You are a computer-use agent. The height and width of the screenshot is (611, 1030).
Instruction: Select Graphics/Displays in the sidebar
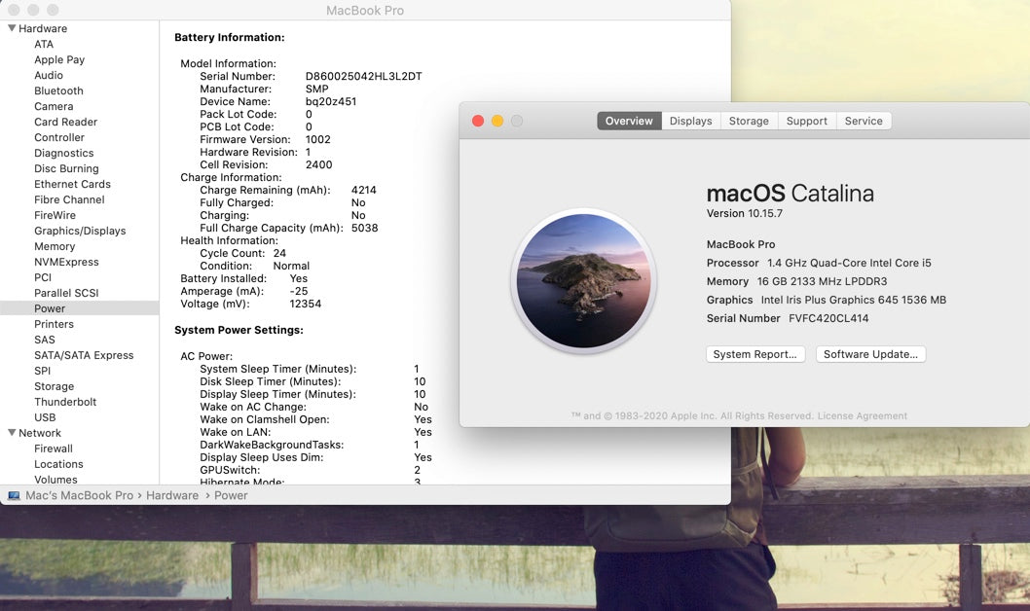point(80,231)
